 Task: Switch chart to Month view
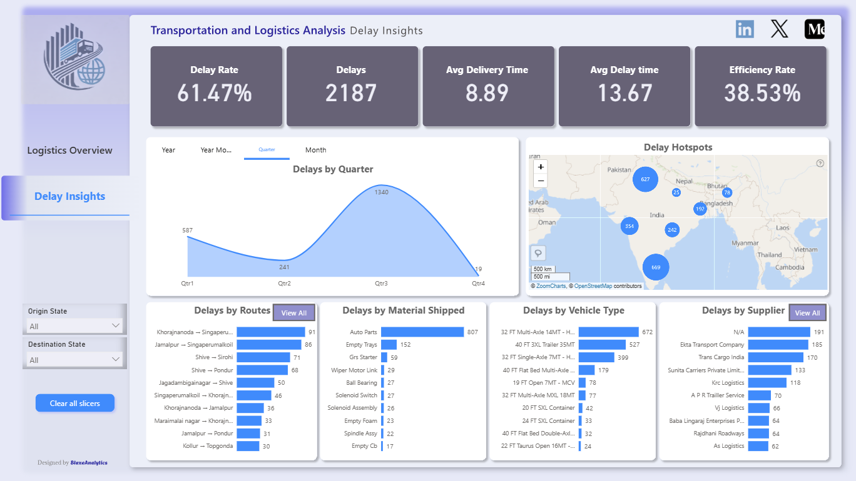click(x=315, y=150)
